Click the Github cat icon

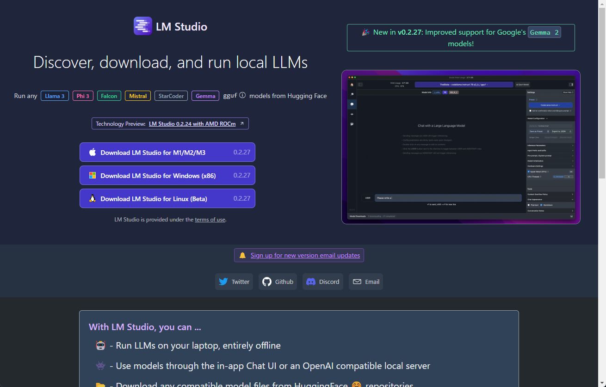tap(267, 282)
